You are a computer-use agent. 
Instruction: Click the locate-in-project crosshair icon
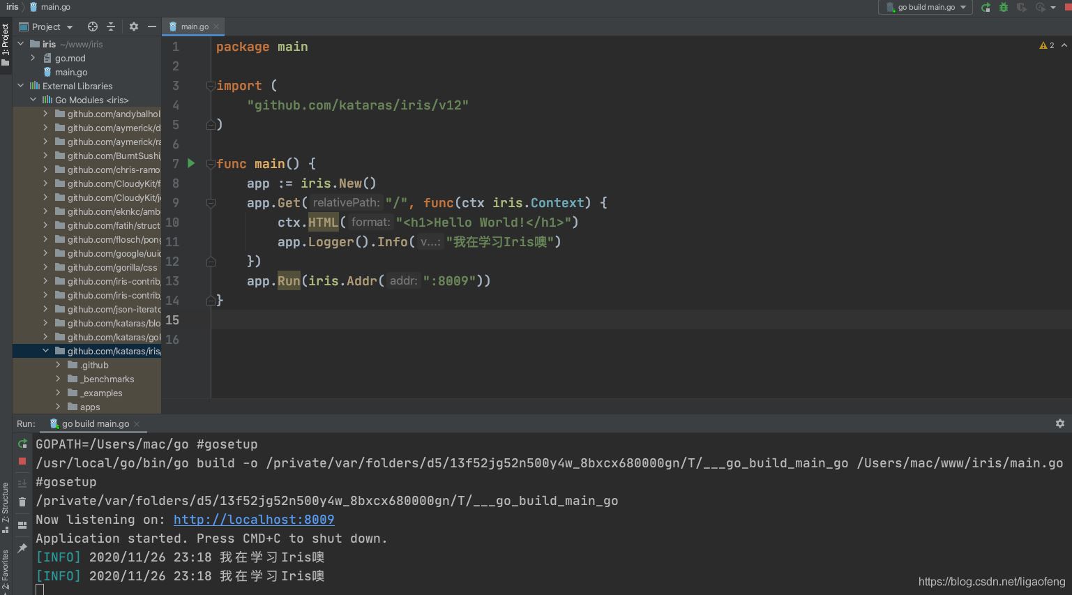(x=92, y=27)
